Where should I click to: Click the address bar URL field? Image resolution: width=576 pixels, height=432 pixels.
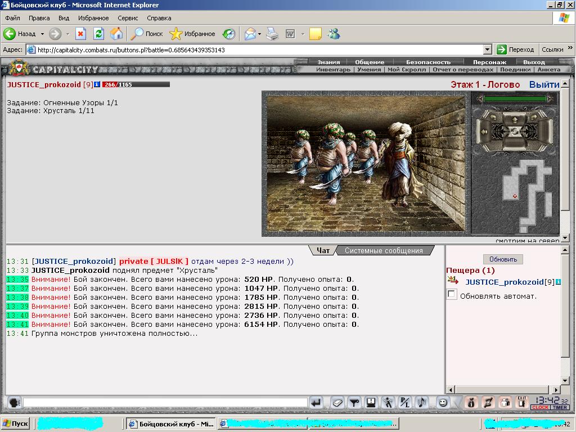click(255, 49)
